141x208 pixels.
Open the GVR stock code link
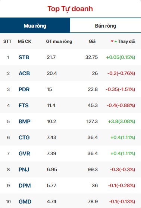(24, 154)
